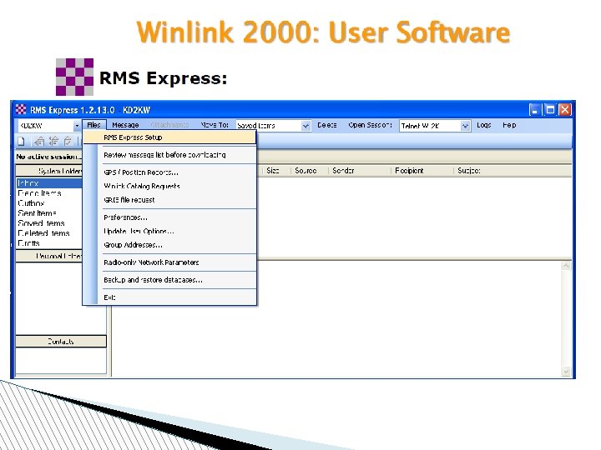Viewport: 601px width, 450px height.
Task: Click the New Message blank page icon
Action: (22, 141)
